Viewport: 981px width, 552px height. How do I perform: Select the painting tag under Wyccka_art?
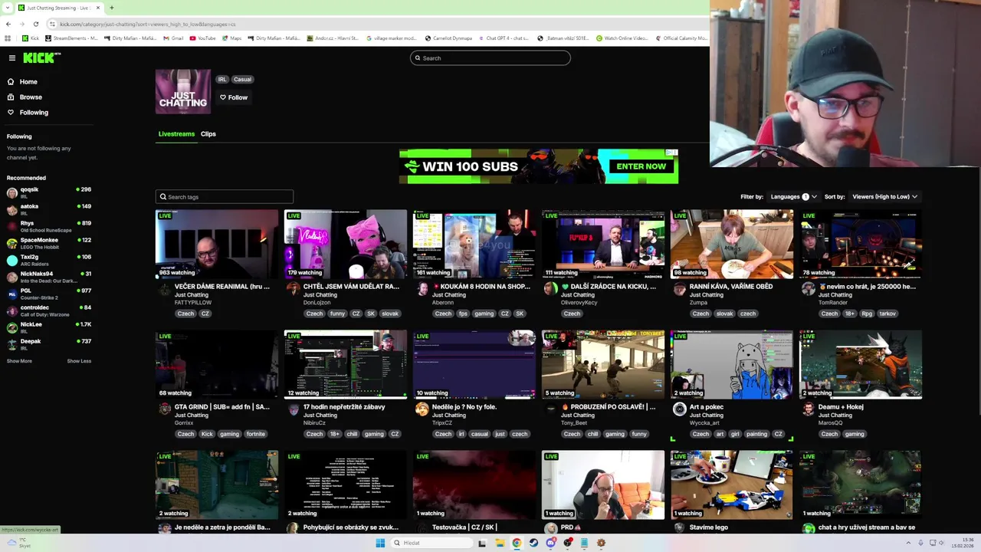756,434
